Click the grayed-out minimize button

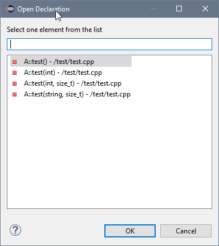153,9
